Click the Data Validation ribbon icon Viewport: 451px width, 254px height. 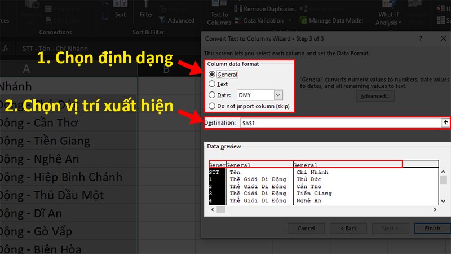(x=238, y=20)
